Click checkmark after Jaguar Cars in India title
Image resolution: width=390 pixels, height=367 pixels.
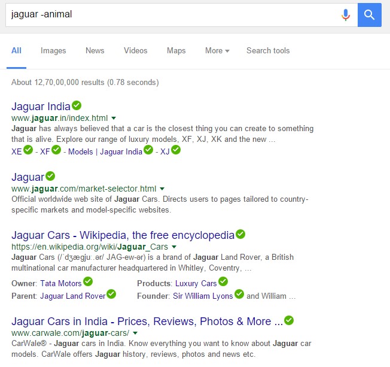click(289, 320)
